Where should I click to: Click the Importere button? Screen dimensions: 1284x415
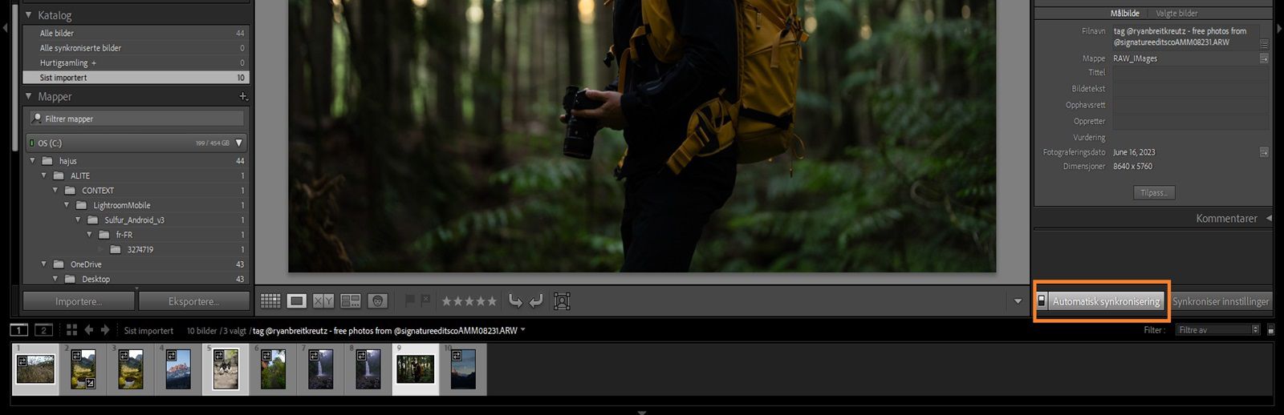click(x=79, y=301)
